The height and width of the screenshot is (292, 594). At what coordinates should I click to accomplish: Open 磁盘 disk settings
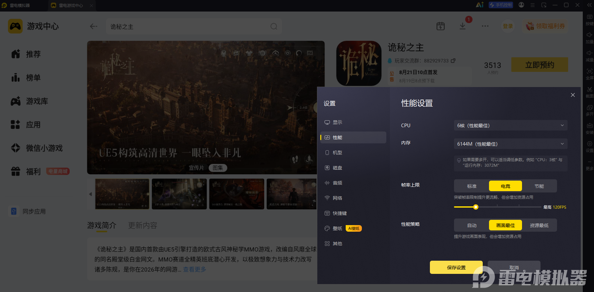(x=353, y=168)
